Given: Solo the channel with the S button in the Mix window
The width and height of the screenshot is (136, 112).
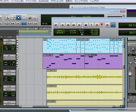Looking at the screenshot, I should click(131, 63).
